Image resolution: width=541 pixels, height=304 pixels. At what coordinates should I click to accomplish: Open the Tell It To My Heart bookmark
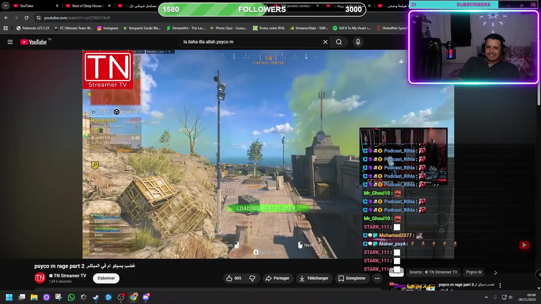click(x=352, y=28)
